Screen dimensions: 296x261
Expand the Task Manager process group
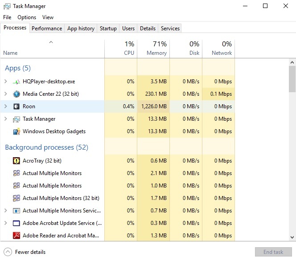[6, 119]
